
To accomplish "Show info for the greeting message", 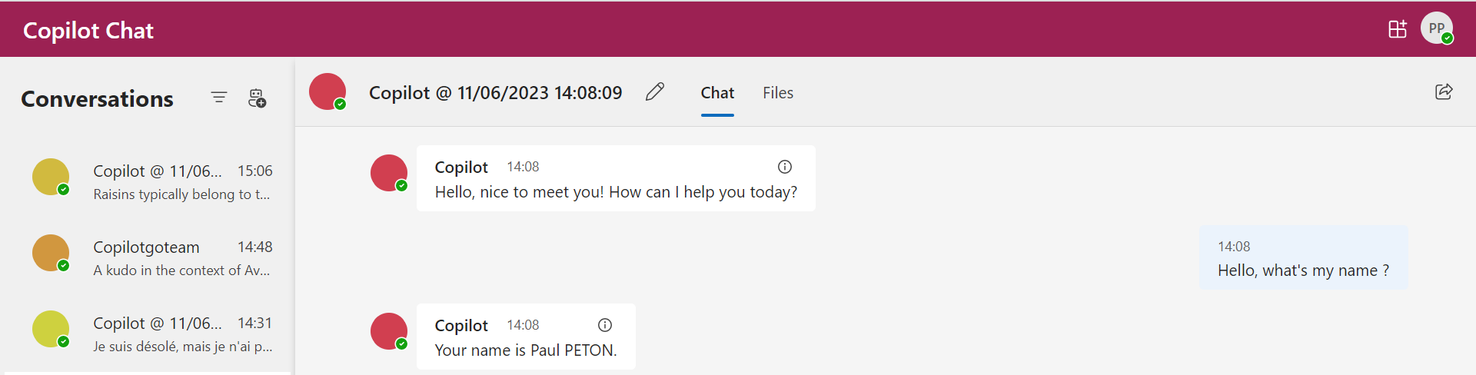I will 784,167.
